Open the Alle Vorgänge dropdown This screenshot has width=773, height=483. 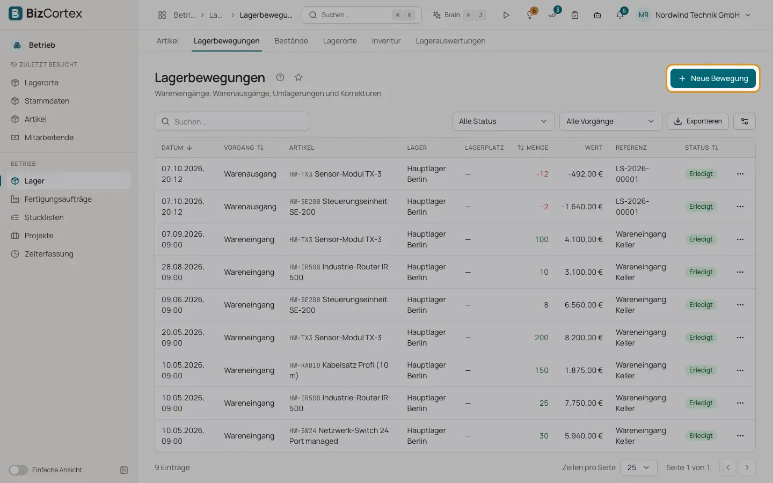[x=610, y=121]
